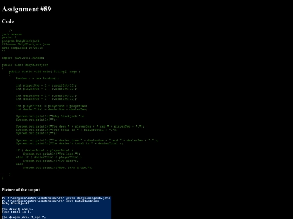Click 'else if ( dealerTotal < playerTotal )' line

(x=49, y=157)
